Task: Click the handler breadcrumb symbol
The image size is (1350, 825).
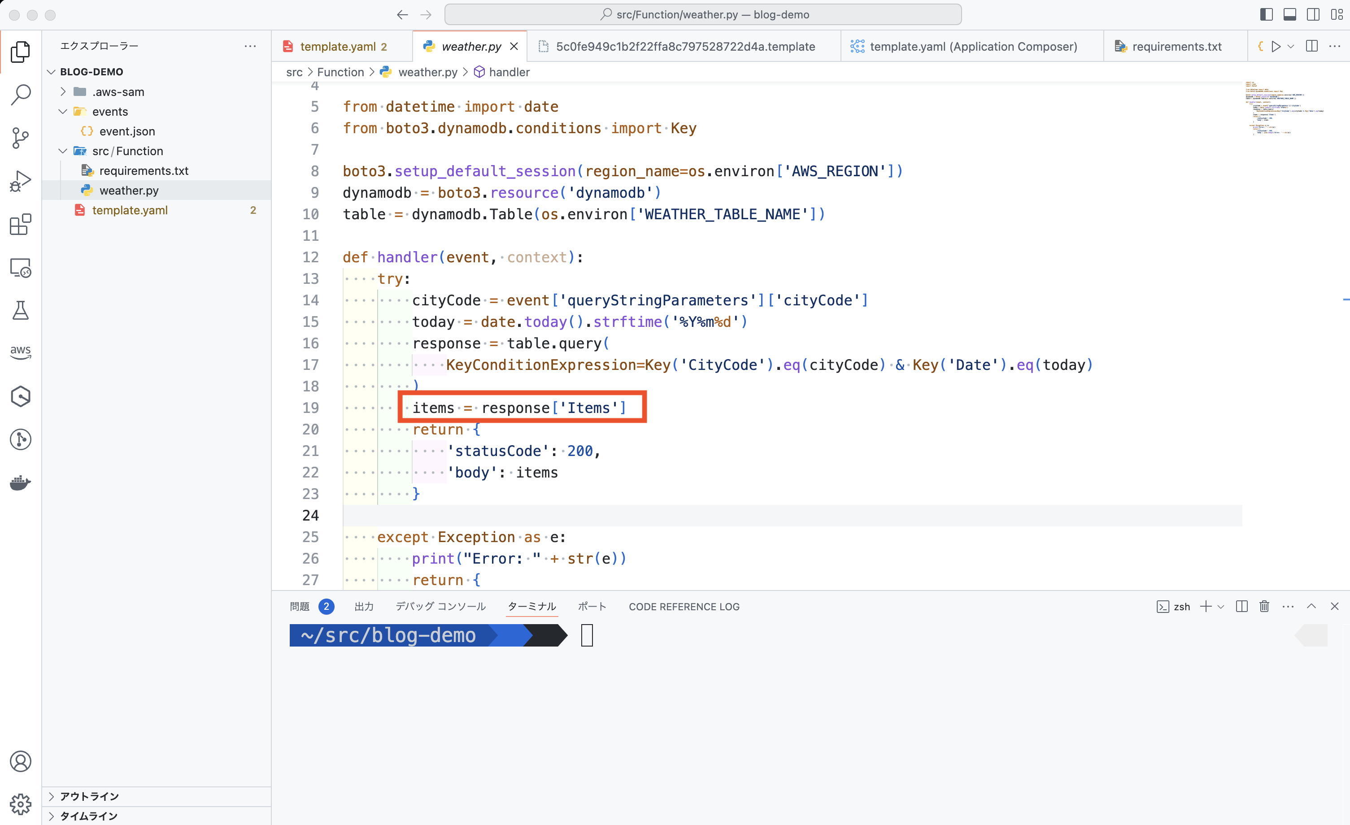Action: coord(509,72)
